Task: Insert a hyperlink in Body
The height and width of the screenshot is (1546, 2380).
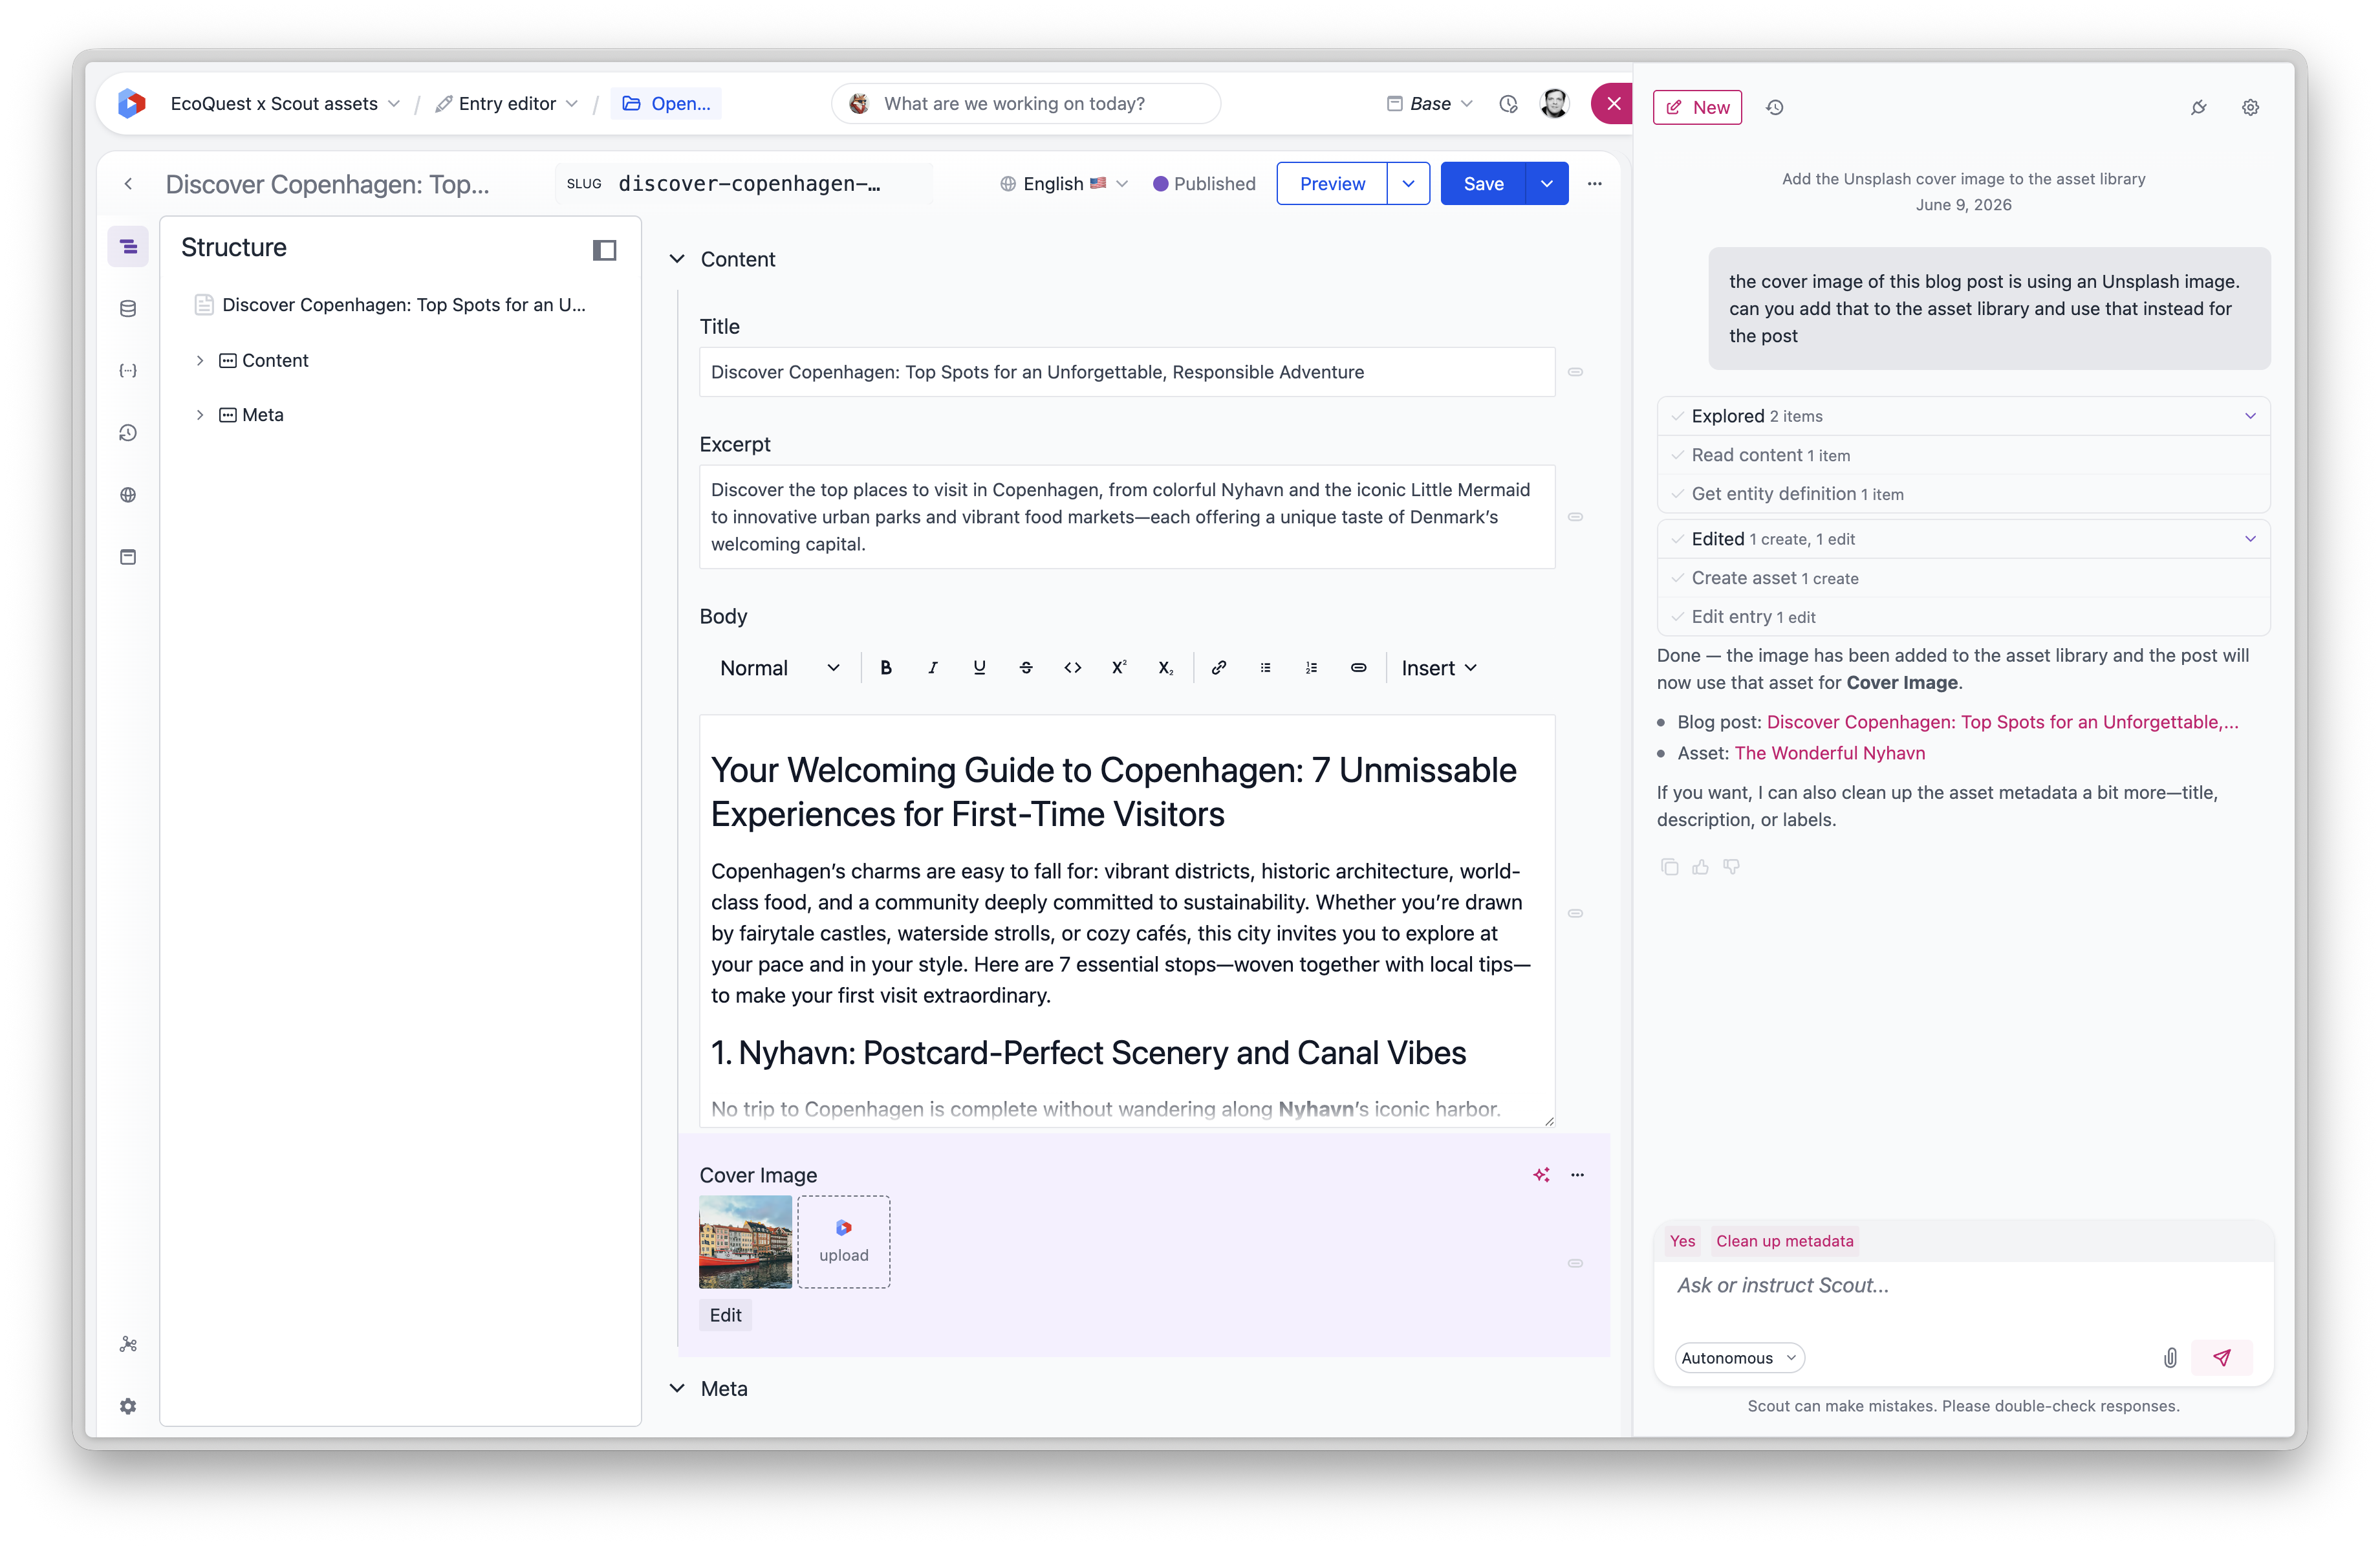Action: pos(1219,668)
